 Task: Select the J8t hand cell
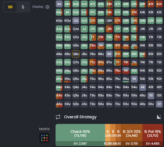click(x=109, y=29)
